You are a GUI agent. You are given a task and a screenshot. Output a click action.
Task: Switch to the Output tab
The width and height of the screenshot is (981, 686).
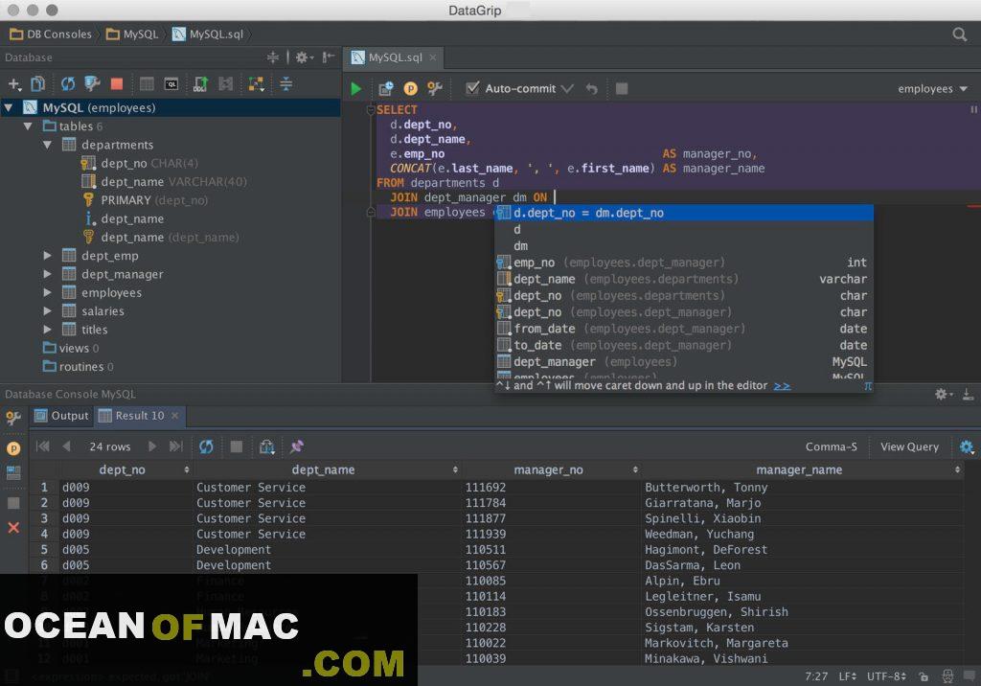click(x=62, y=416)
